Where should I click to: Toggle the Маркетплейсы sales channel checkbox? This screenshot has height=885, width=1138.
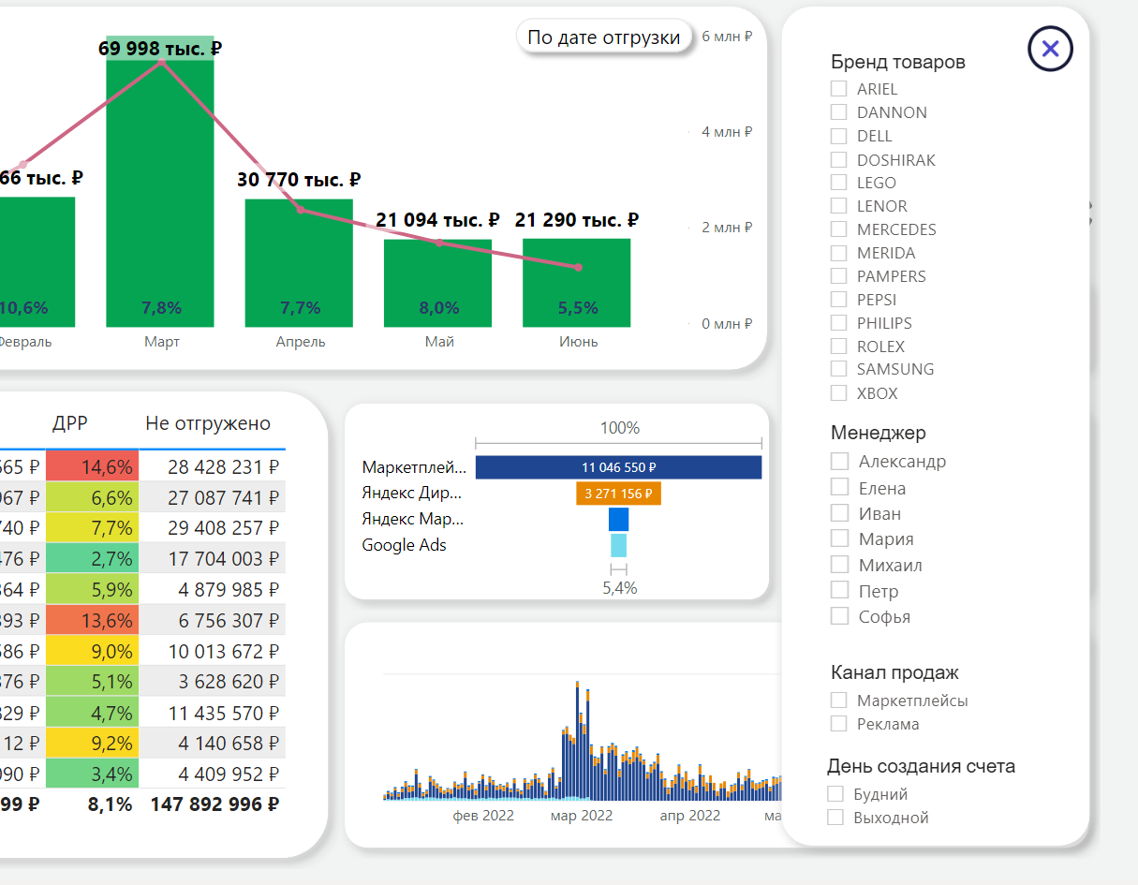(x=839, y=701)
